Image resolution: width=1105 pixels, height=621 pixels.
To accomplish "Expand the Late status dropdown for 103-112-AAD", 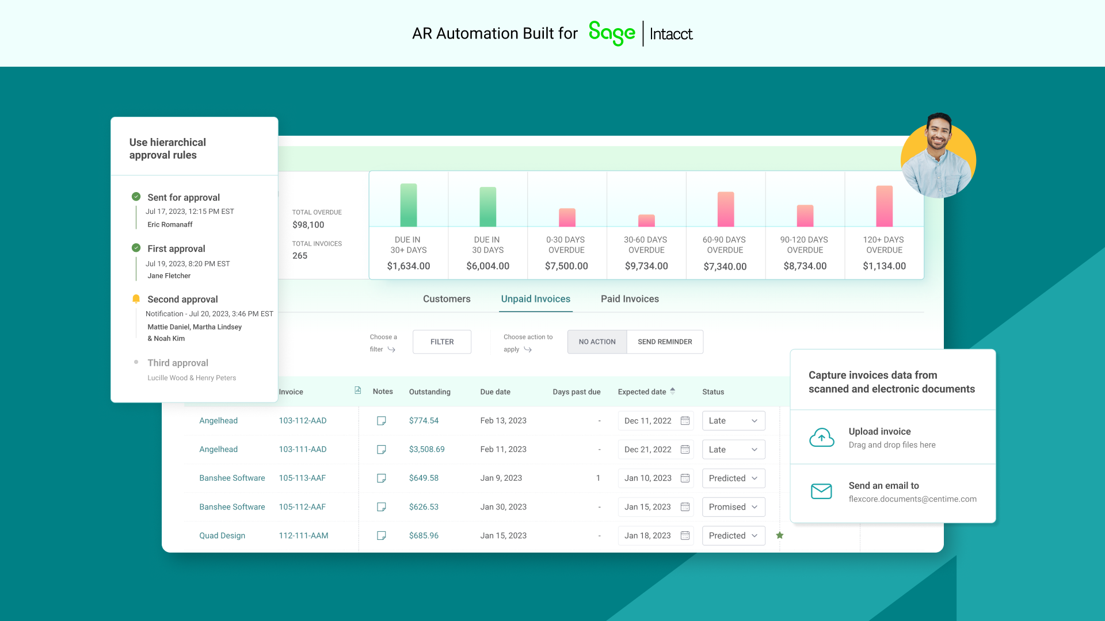I will pos(733,421).
